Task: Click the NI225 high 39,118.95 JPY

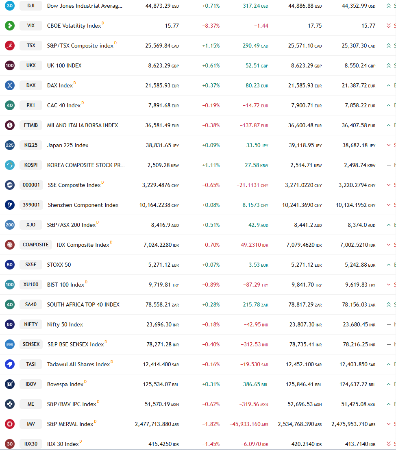Action: point(305,145)
